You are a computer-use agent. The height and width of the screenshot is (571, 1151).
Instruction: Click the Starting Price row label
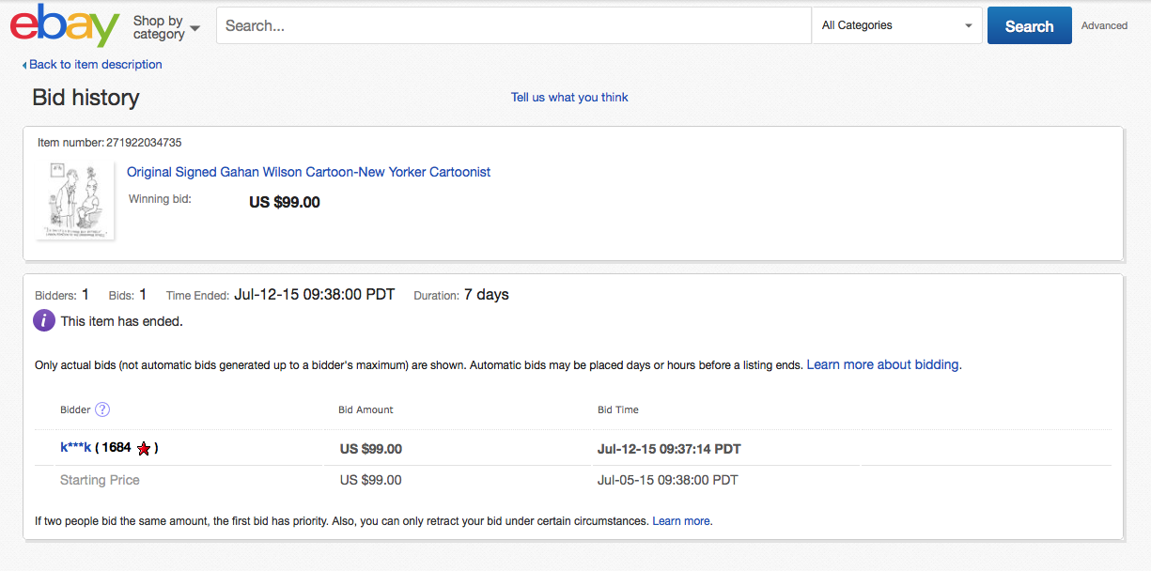pos(100,480)
